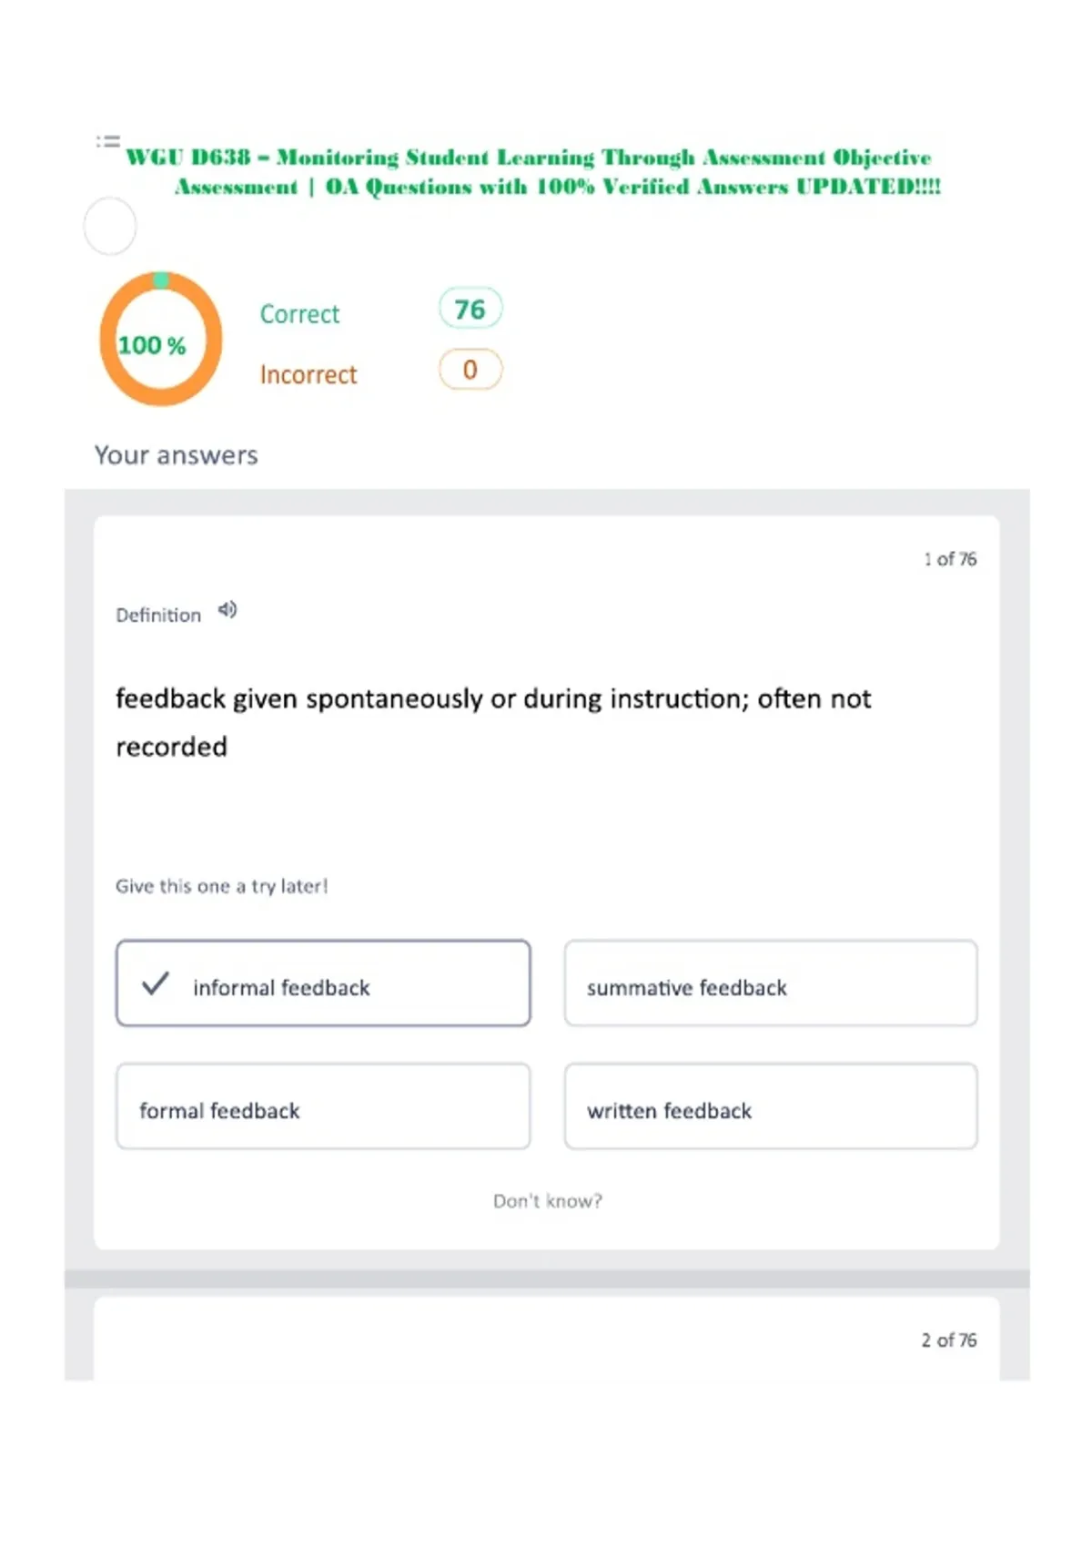Click the 2 of 76 question counter
This screenshot has width=1092, height=1548.
[x=949, y=1340]
